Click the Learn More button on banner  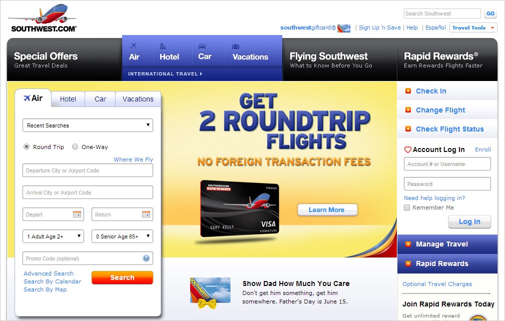tap(327, 209)
